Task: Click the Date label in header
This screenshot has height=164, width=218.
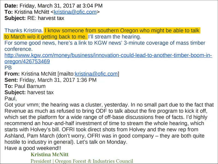Action: click(11, 6)
